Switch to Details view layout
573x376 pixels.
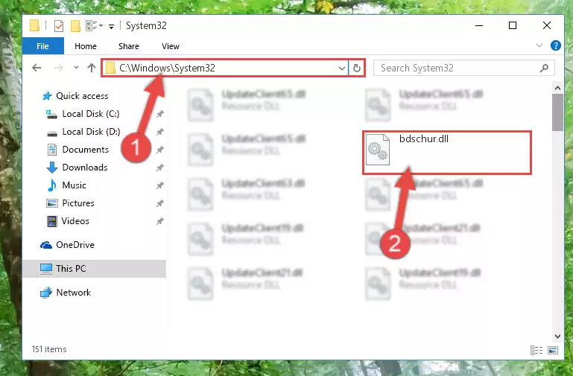point(536,351)
